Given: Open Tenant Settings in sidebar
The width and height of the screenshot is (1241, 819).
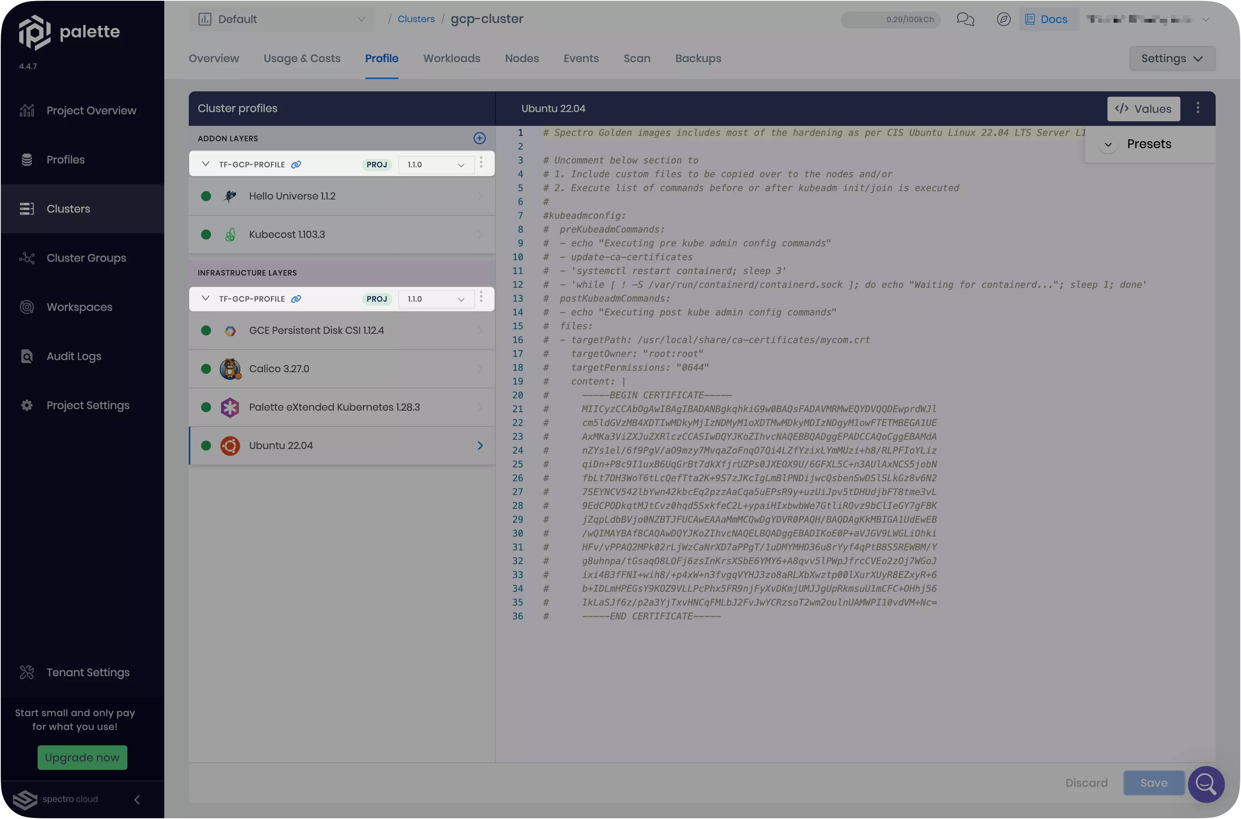Looking at the screenshot, I should pos(82,672).
